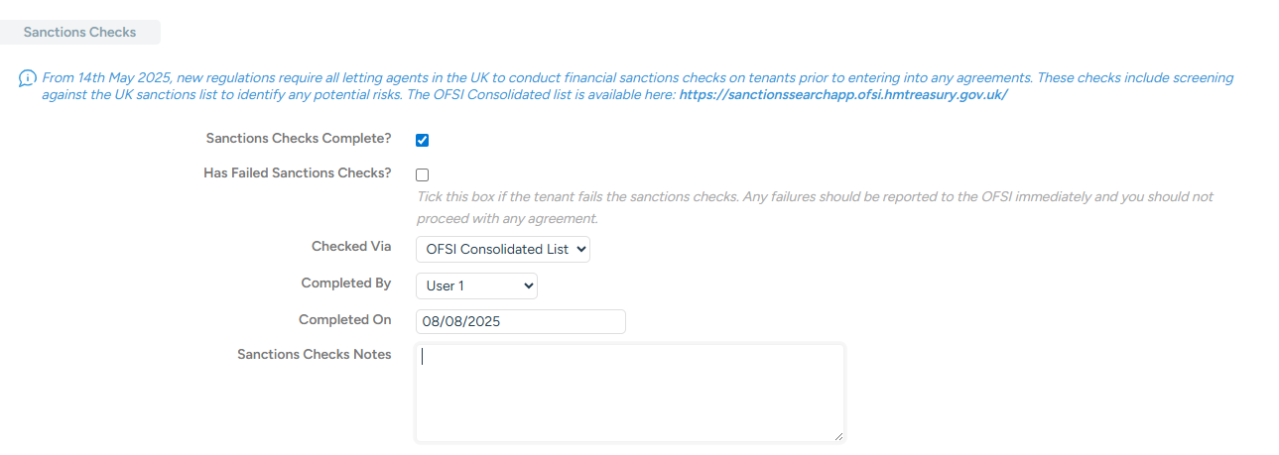Screen dimensions: 1279x455
Task: Click the 'Sanctions Checks Complete?' label
Action: [x=298, y=139]
